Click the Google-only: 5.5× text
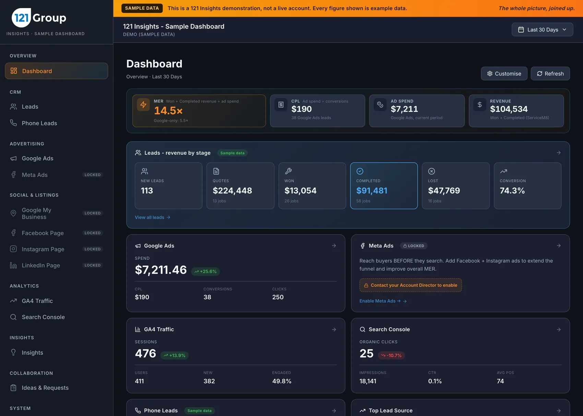The height and width of the screenshot is (416, 583). tap(171, 121)
